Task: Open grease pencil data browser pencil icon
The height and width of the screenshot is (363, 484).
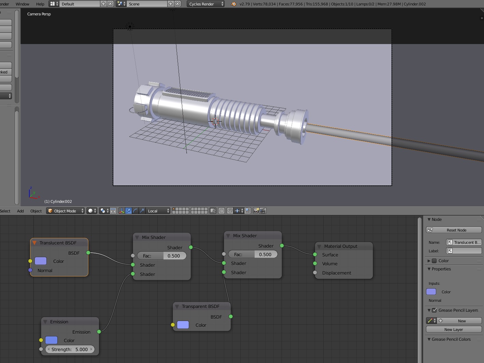Action: (431, 321)
